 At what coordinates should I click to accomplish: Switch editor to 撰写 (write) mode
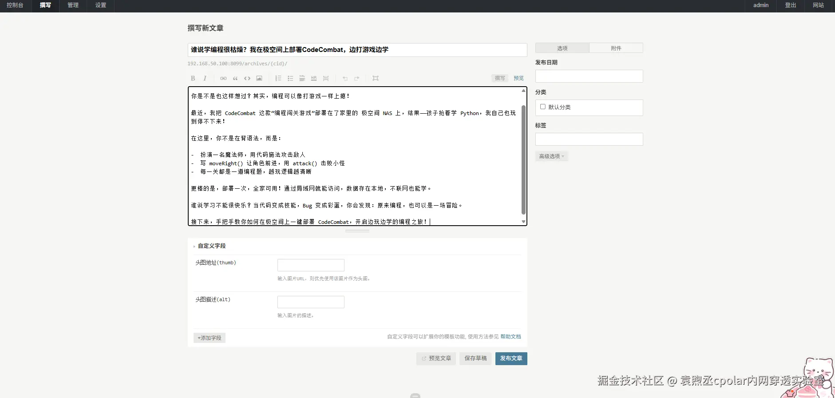pos(500,78)
